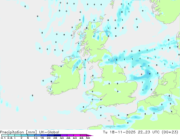
Task: Click the 30–35 mm purple legend swatch
Action: pos(64,135)
